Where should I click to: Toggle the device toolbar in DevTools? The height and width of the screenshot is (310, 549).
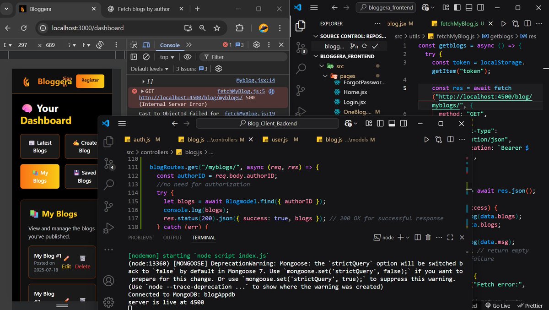[x=146, y=45]
